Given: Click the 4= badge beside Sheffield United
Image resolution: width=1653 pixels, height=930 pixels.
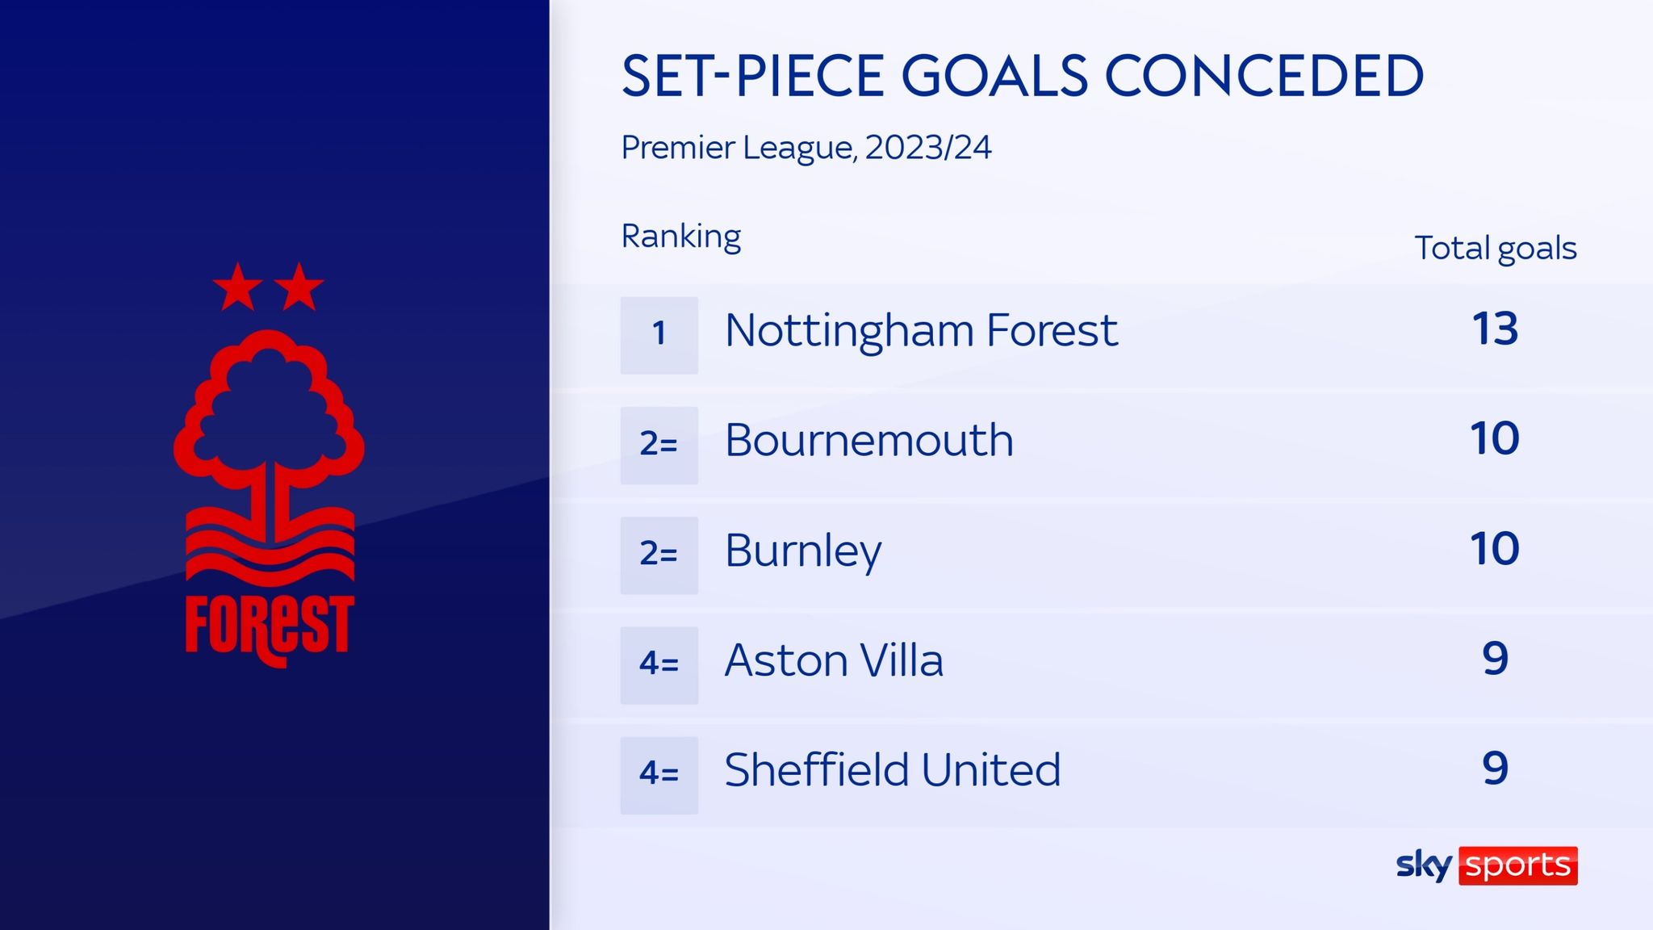Looking at the screenshot, I should click(x=659, y=775).
